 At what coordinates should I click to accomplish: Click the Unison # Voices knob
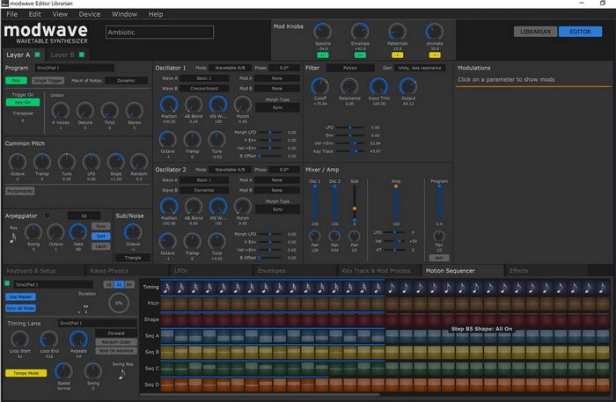tap(61, 111)
